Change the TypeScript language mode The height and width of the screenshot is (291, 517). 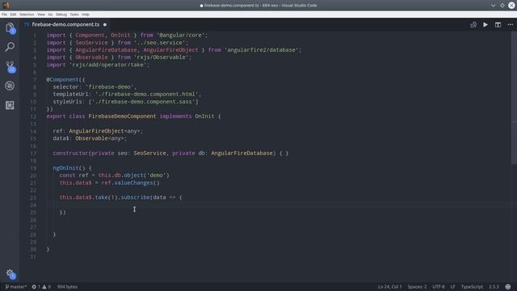(472, 287)
